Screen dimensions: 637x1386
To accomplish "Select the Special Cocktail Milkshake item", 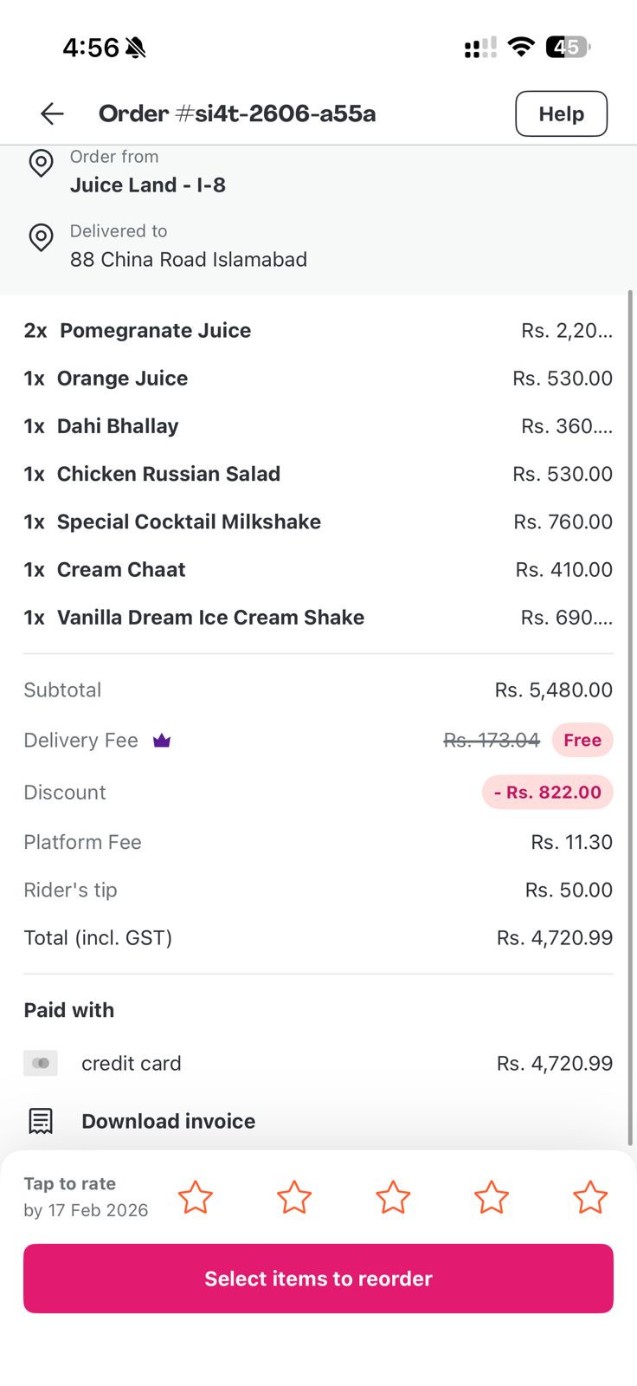I will (x=189, y=521).
